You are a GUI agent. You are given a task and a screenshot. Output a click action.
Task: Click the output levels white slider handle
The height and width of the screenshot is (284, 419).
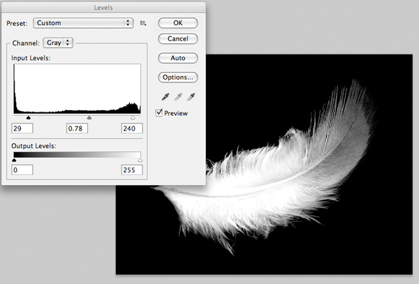click(x=140, y=160)
